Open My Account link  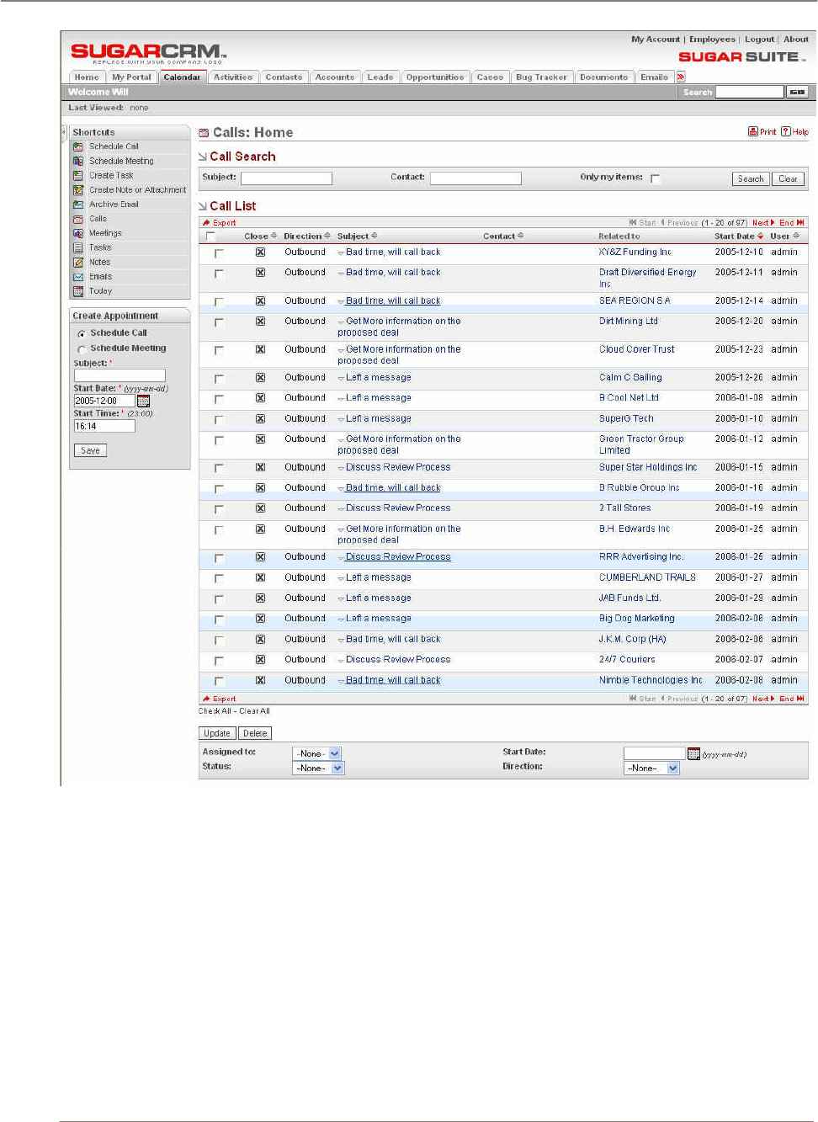pos(656,39)
